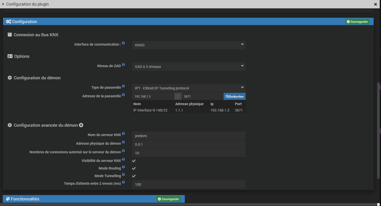Toggle Visibilité du serveur KNX checkbox
381x206 pixels.
(134, 161)
